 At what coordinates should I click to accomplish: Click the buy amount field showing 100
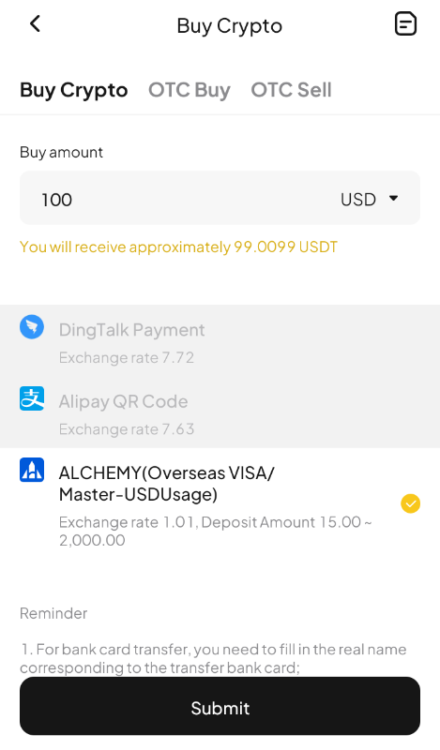pos(220,198)
